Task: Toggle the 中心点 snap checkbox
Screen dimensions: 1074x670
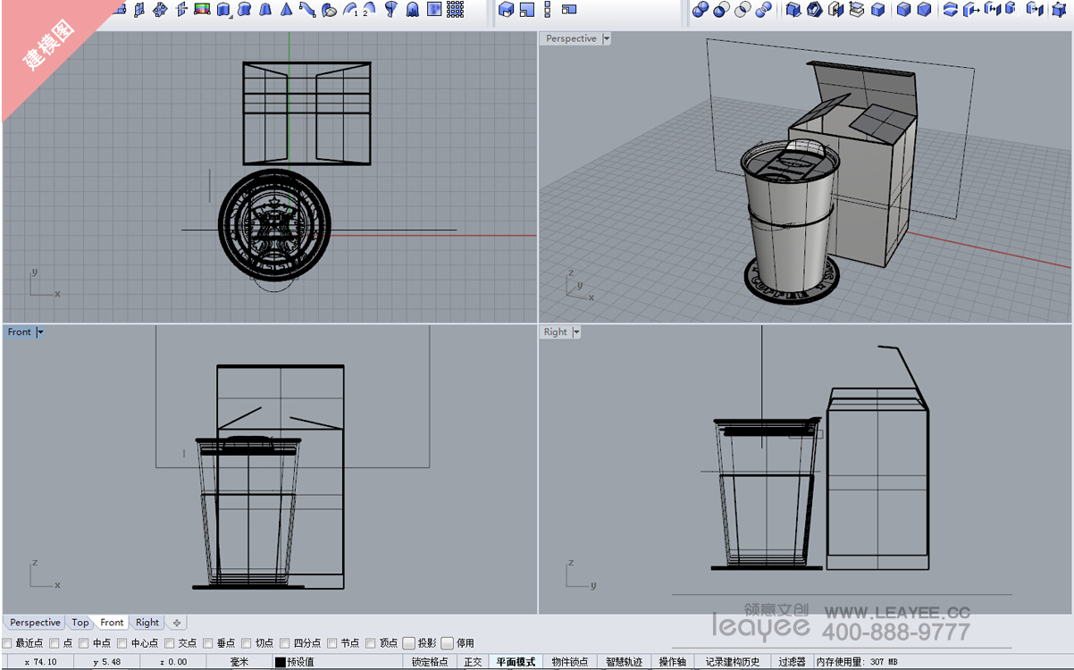Action: (x=122, y=643)
